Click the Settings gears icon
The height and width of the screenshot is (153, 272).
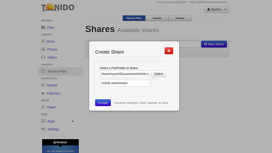(43, 129)
